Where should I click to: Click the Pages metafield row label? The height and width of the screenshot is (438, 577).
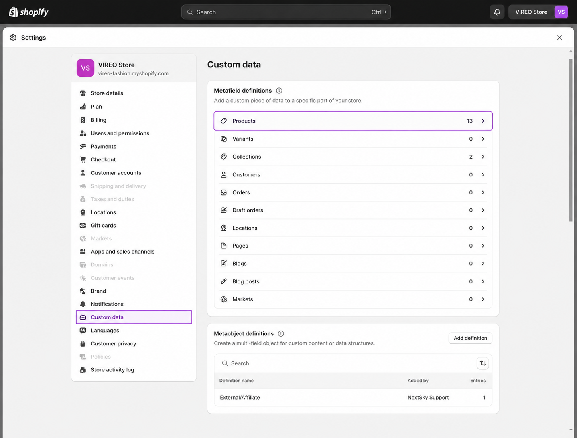point(240,246)
